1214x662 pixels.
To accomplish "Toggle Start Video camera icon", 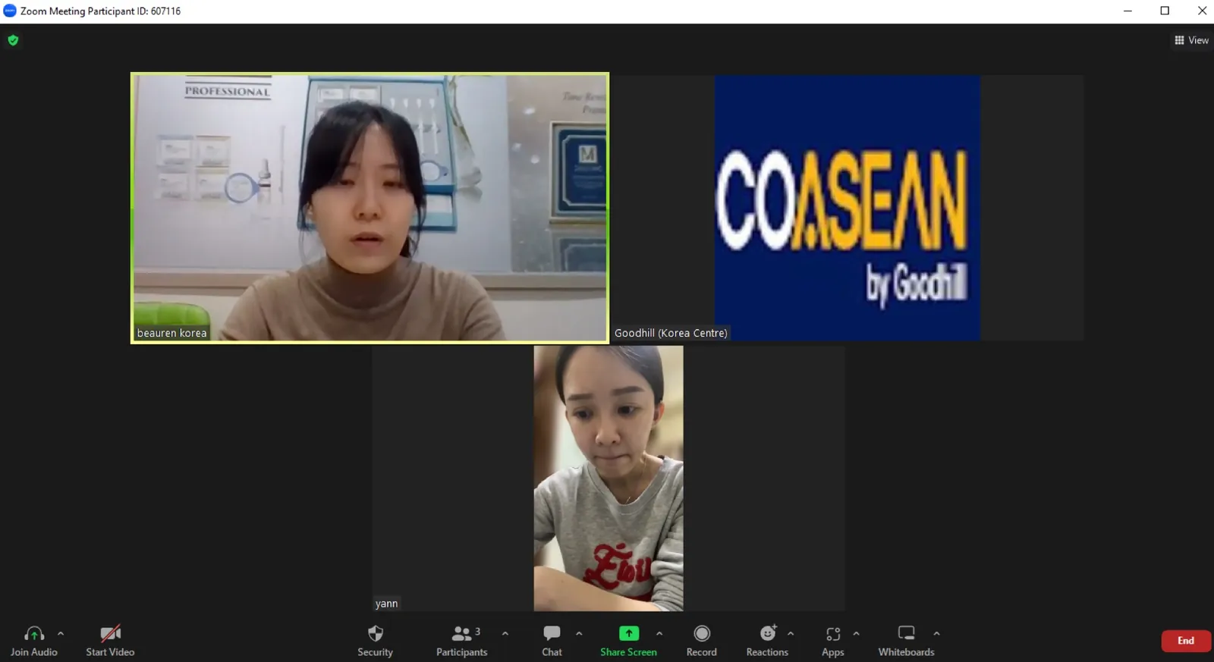I will pyautogui.click(x=111, y=633).
